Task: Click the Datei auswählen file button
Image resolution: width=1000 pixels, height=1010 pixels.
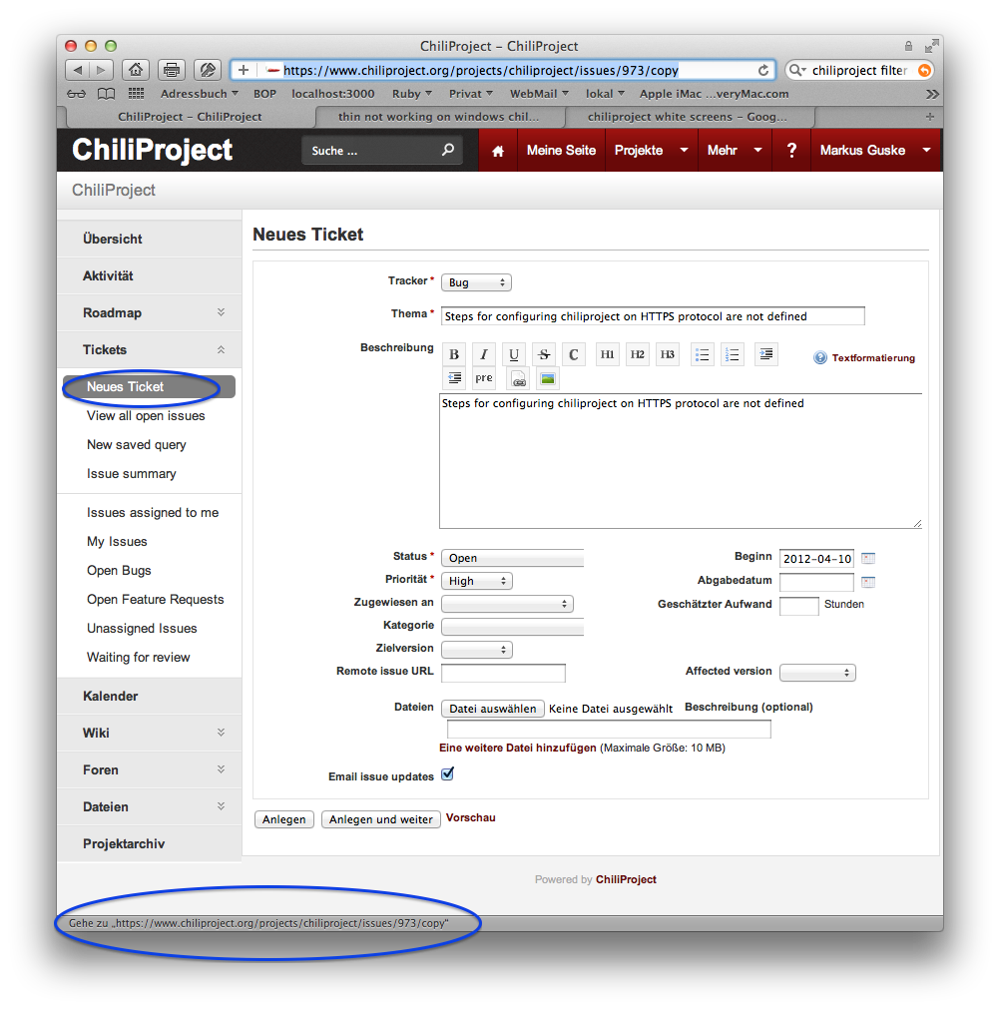Action: pos(493,709)
